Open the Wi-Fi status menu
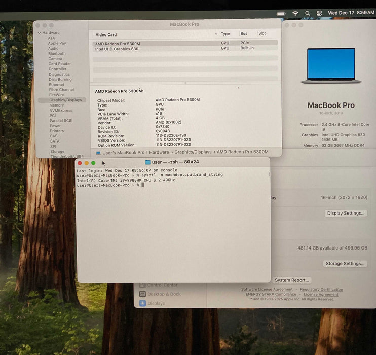 295,13
